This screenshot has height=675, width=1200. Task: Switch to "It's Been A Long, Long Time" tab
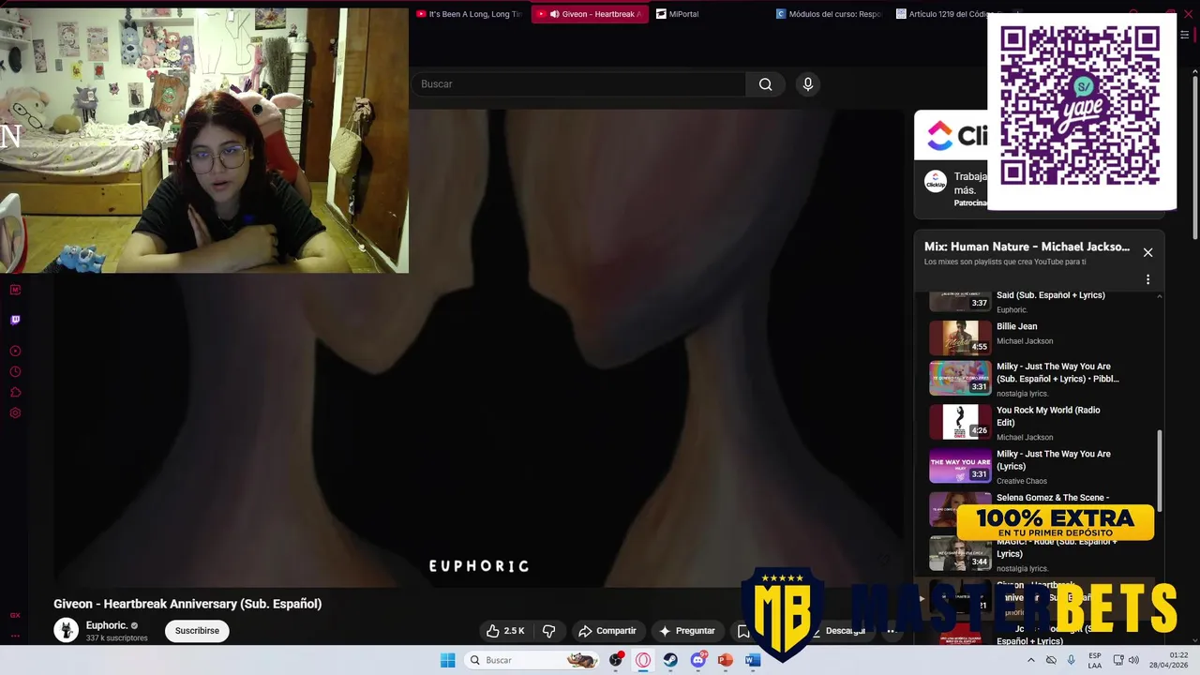coord(469,14)
